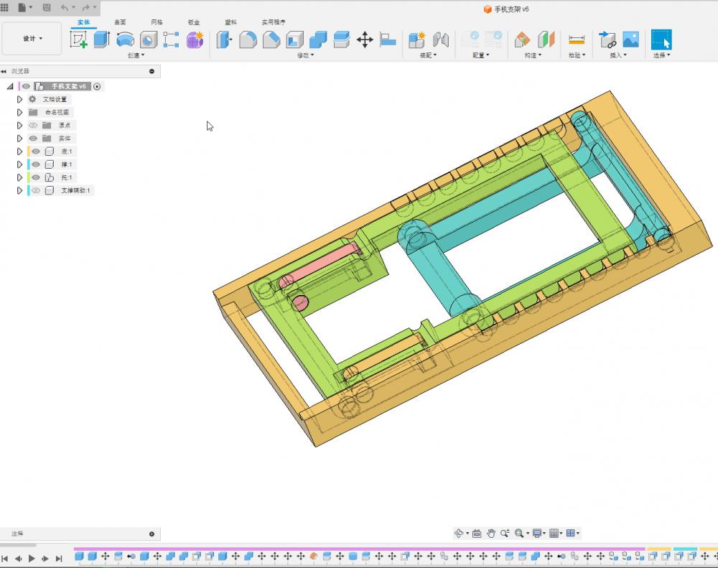The height and width of the screenshot is (568, 718).
Task: Click the Orbit navigation icon
Action: [x=458, y=534]
